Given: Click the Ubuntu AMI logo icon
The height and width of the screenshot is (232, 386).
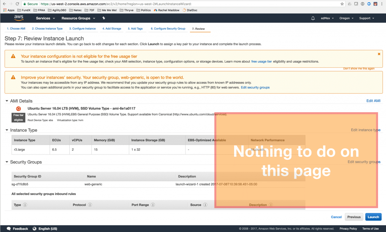Looking at the screenshot, I should point(18,108).
